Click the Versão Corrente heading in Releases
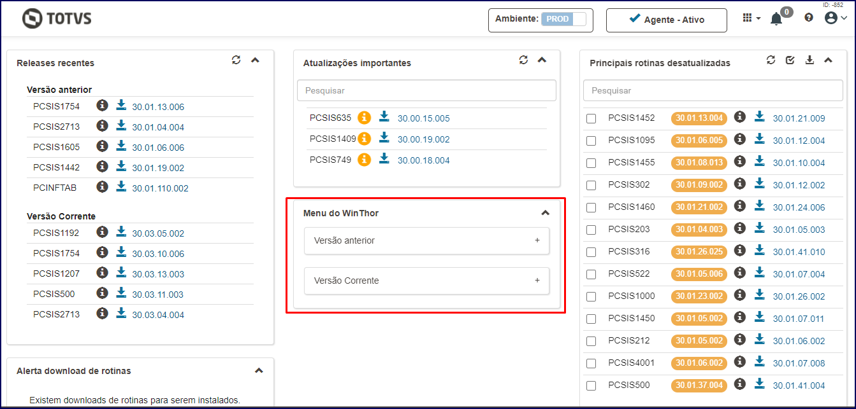Viewport: 856px width, 409px height. point(61,216)
